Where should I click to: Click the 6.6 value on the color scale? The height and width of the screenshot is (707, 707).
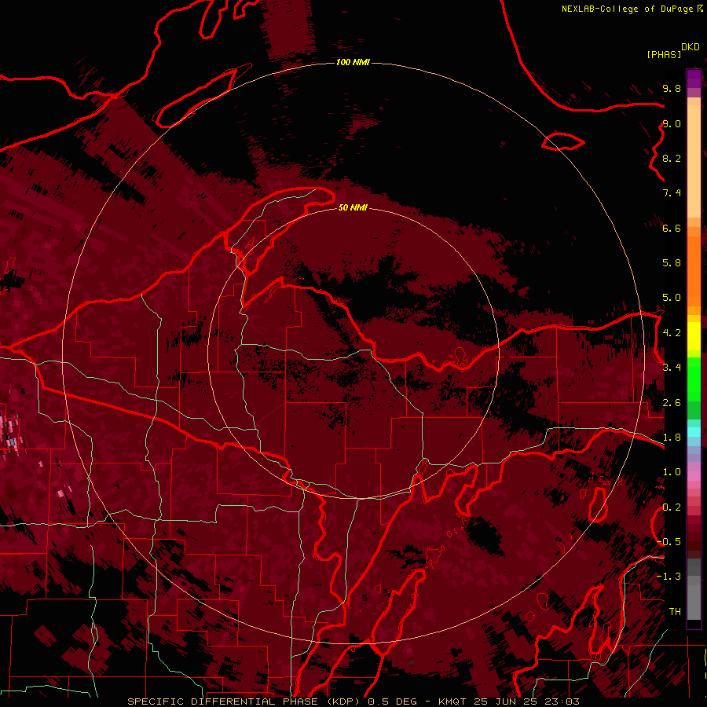click(x=672, y=228)
